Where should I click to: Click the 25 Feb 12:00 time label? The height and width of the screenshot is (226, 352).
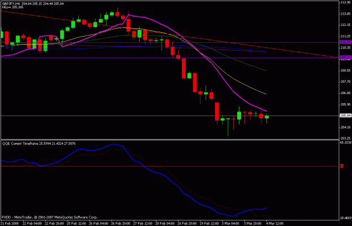[x=76, y=224]
